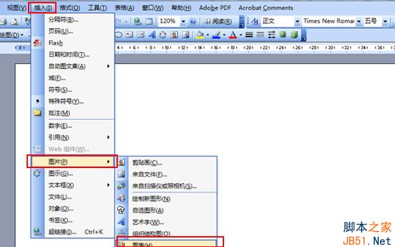Open the Font Color dropdown arrow
The image size is (395, 247).
coord(240,35)
